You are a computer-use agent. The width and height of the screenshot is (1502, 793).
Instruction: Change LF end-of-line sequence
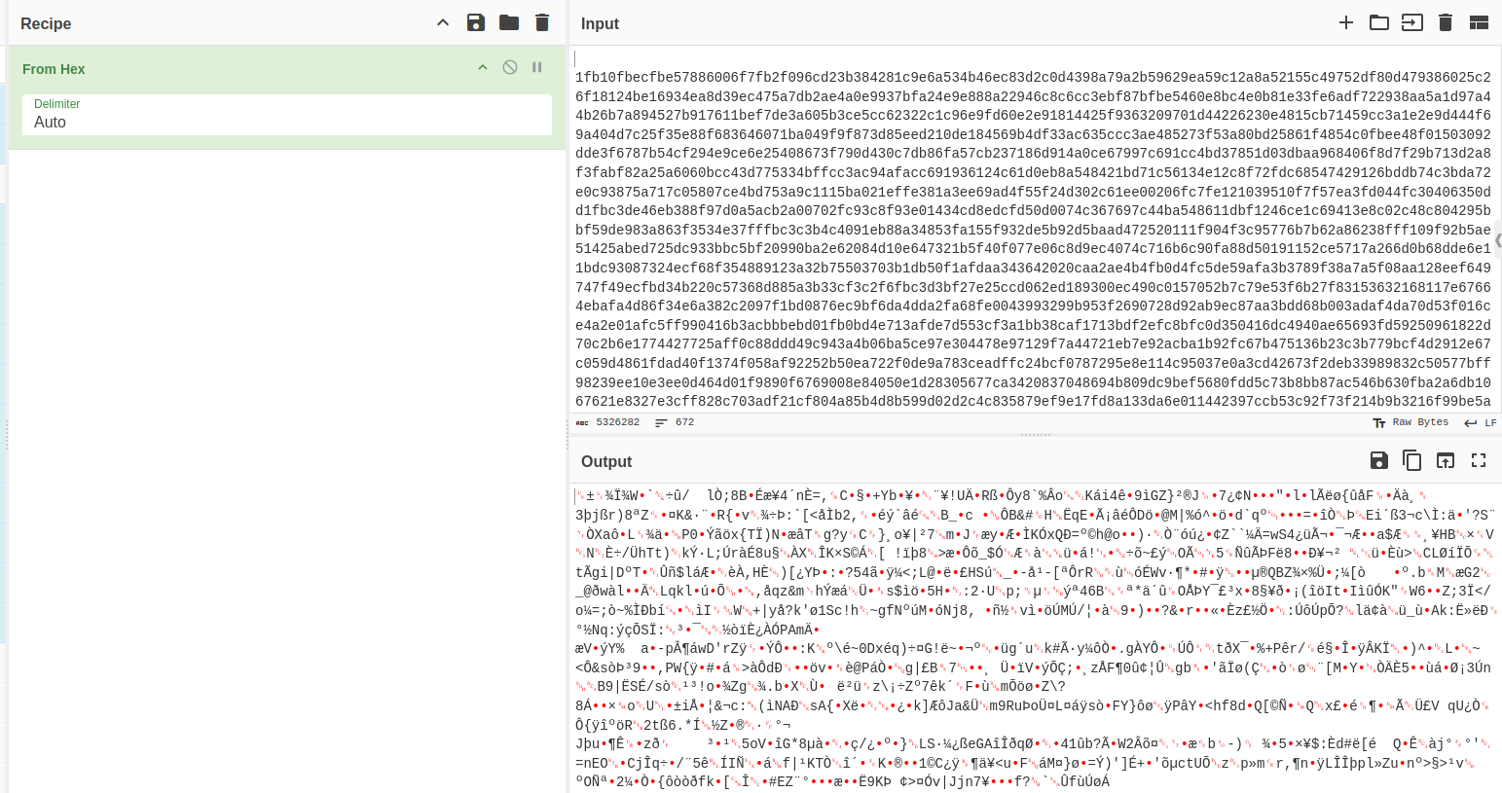coord(1481,422)
